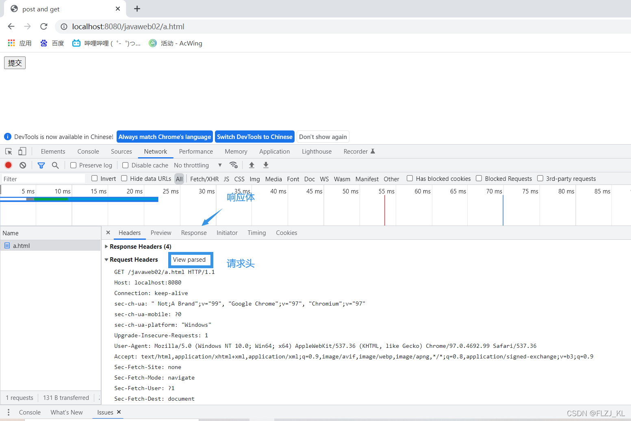
Task: Collapse Request Headers section
Action: pyautogui.click(x=106, y=260)
